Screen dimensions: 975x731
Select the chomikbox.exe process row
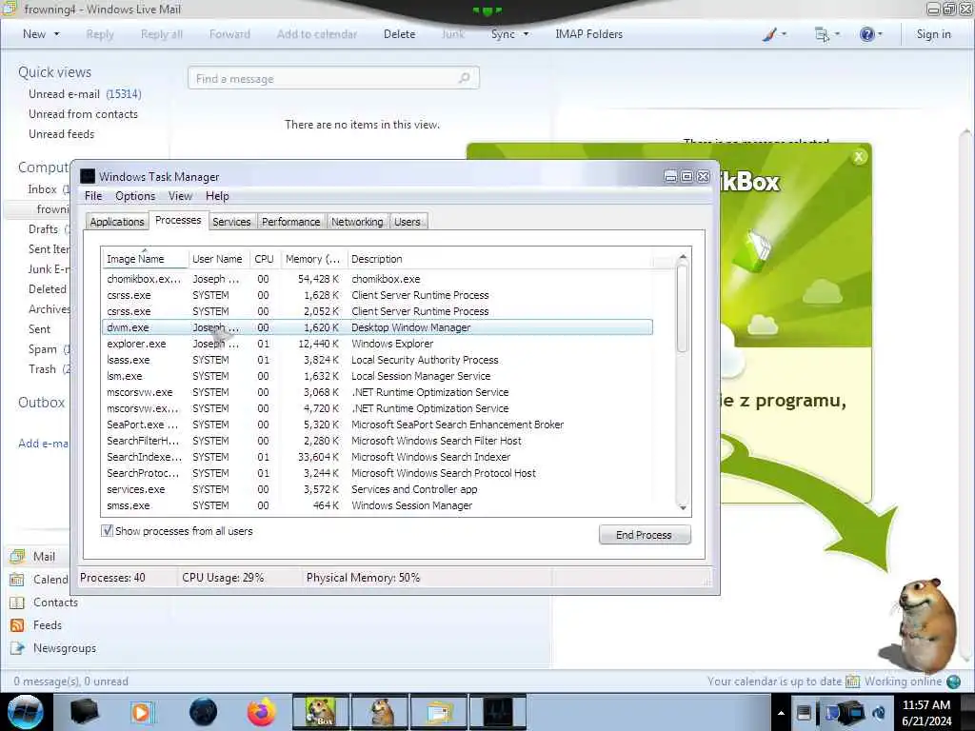click(x=377, y=279)
